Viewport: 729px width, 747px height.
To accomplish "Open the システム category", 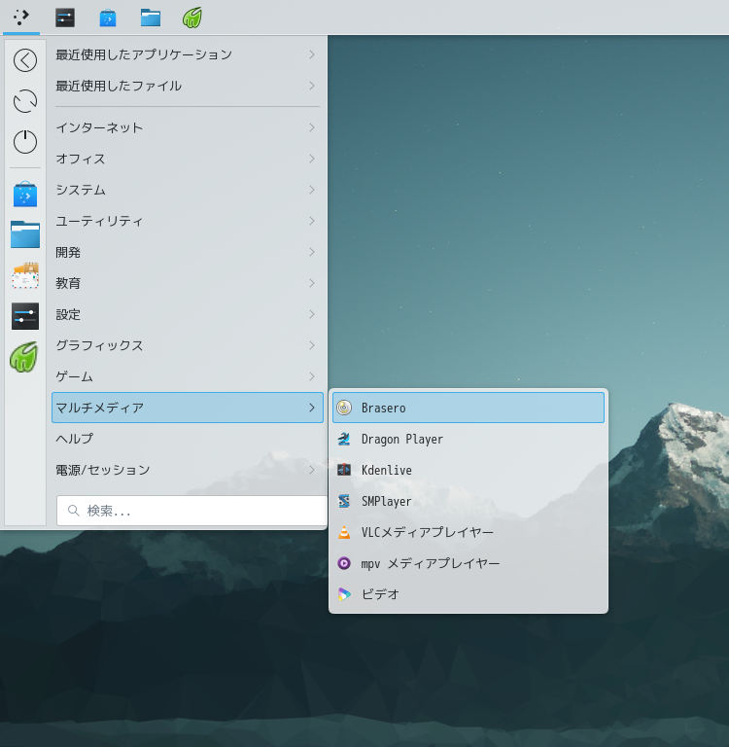I will click(188, 190).
